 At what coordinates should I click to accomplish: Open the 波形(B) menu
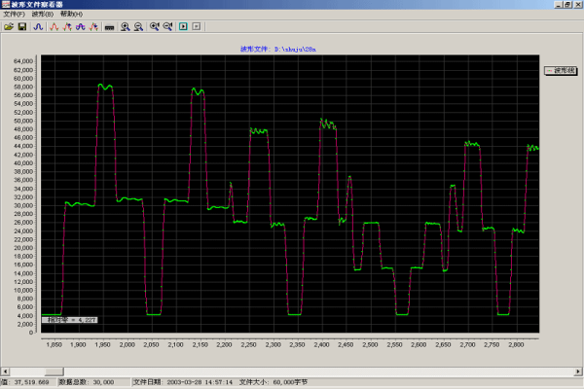(x=42, y=15)
